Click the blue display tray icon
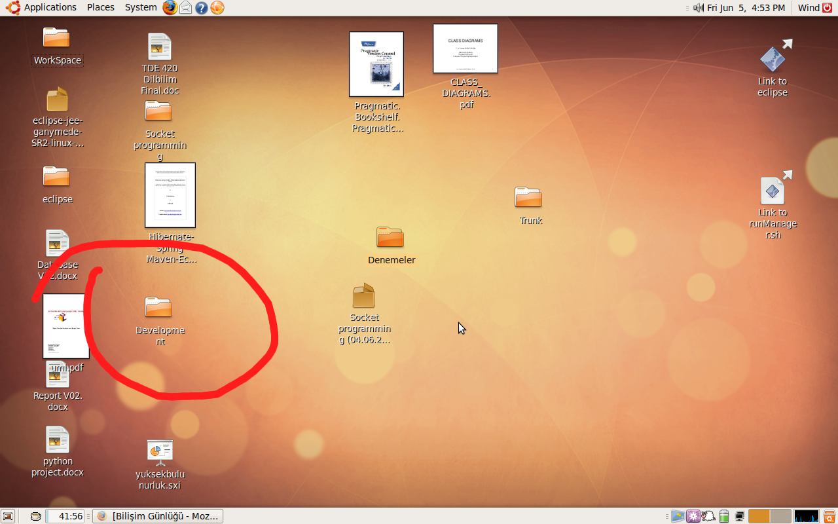 click(678, 516)
